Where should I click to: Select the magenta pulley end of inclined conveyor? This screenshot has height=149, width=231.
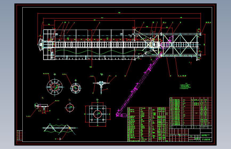click(121, 115)
